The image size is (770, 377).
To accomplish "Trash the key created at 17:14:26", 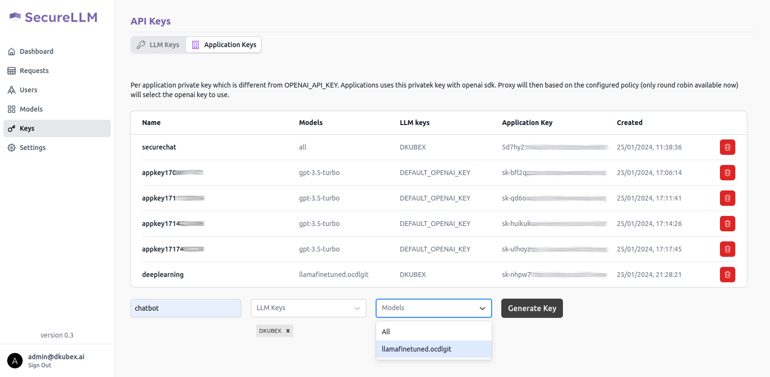I will point(727,224).
